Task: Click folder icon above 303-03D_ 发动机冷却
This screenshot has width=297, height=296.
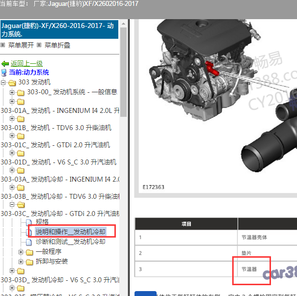Action: tap(21, 271)
